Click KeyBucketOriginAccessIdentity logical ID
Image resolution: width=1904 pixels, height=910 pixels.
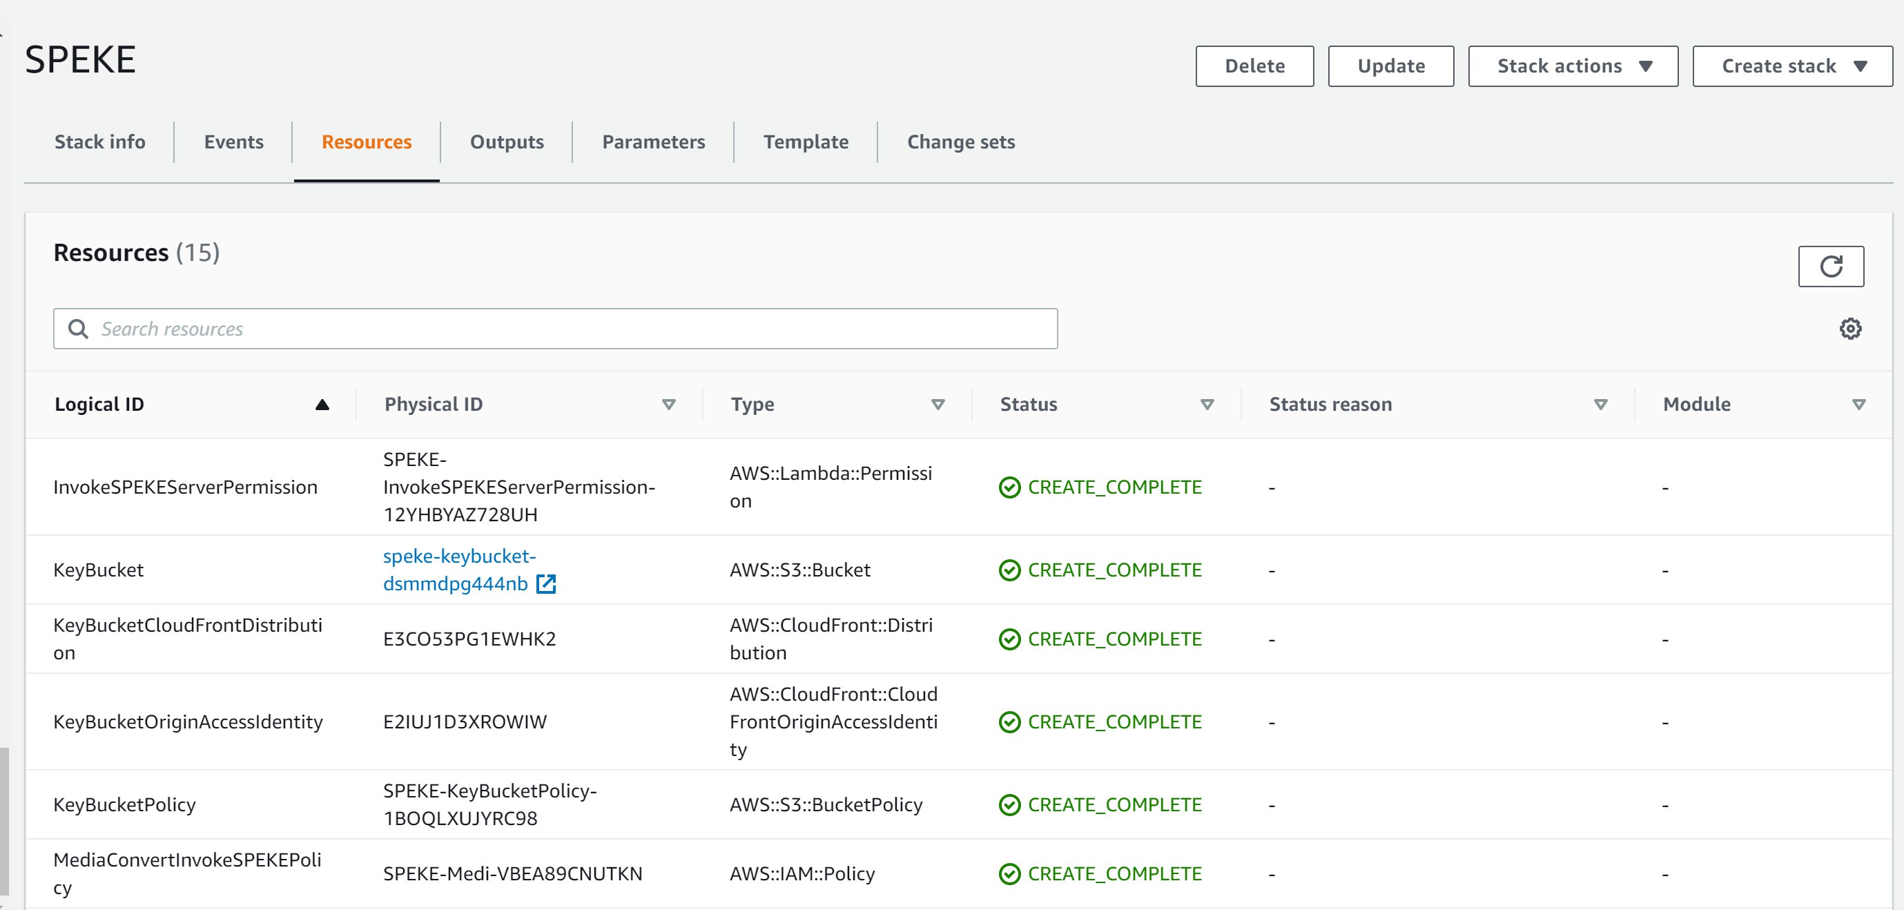pyautogui.click(x=188, y=722)
